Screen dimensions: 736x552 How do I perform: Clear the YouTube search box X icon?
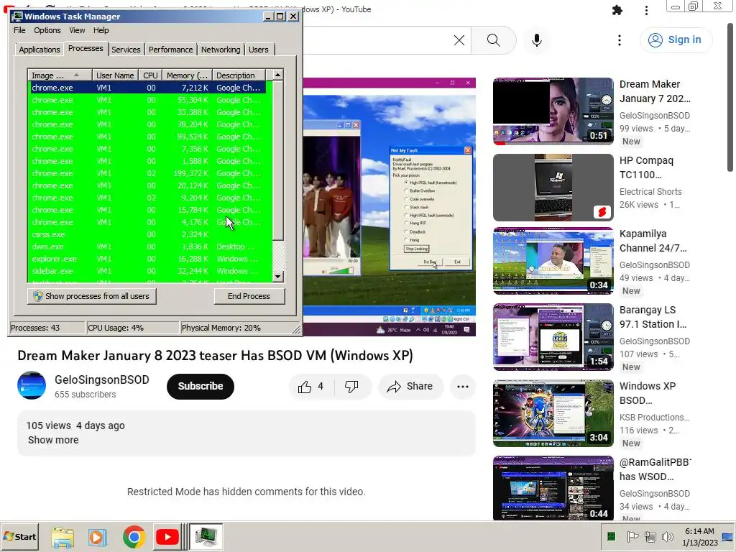click(459, 40)
